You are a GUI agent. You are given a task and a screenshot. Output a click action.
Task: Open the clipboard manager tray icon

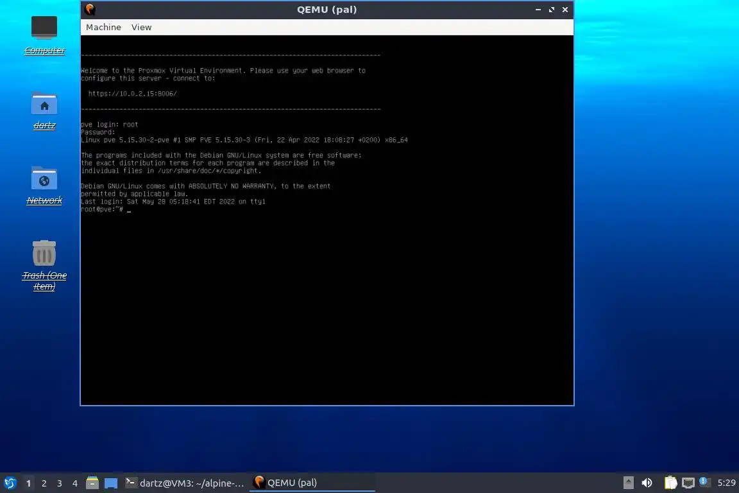[670, 483]
